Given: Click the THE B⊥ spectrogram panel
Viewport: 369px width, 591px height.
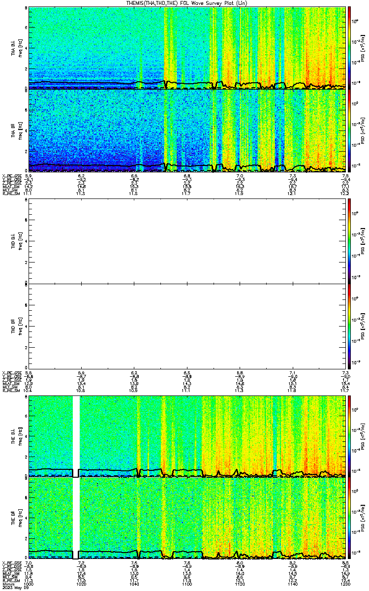Looking at the screenshot, I should [186, 436].
